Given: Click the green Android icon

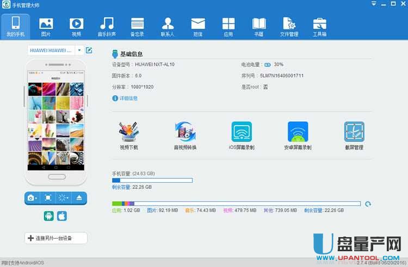Looking at the screenshot, I should click(48, 216).
